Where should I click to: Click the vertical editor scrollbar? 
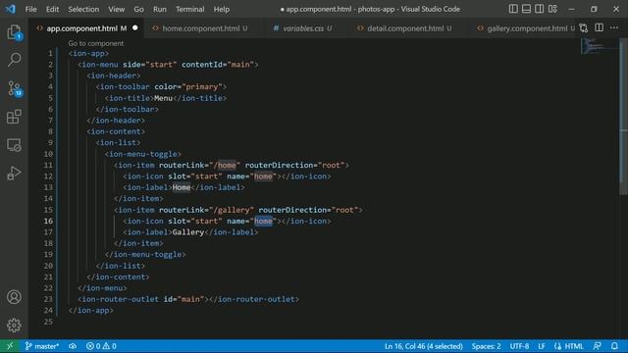(624, 116)
